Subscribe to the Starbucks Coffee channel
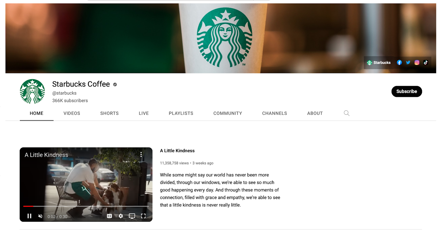The image size is (437, 231). coord(407,91)
